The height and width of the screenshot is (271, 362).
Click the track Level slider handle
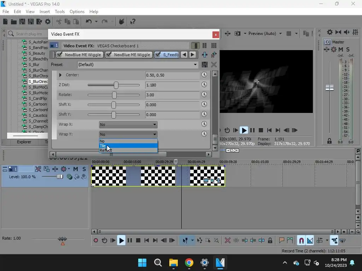60,177
